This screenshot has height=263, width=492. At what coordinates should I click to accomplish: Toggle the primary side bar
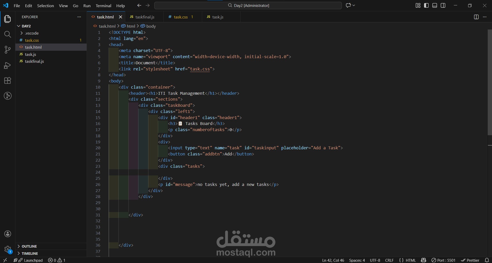426,5
